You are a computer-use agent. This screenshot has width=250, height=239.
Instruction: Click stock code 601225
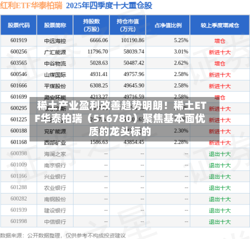[x=18, y=119]
